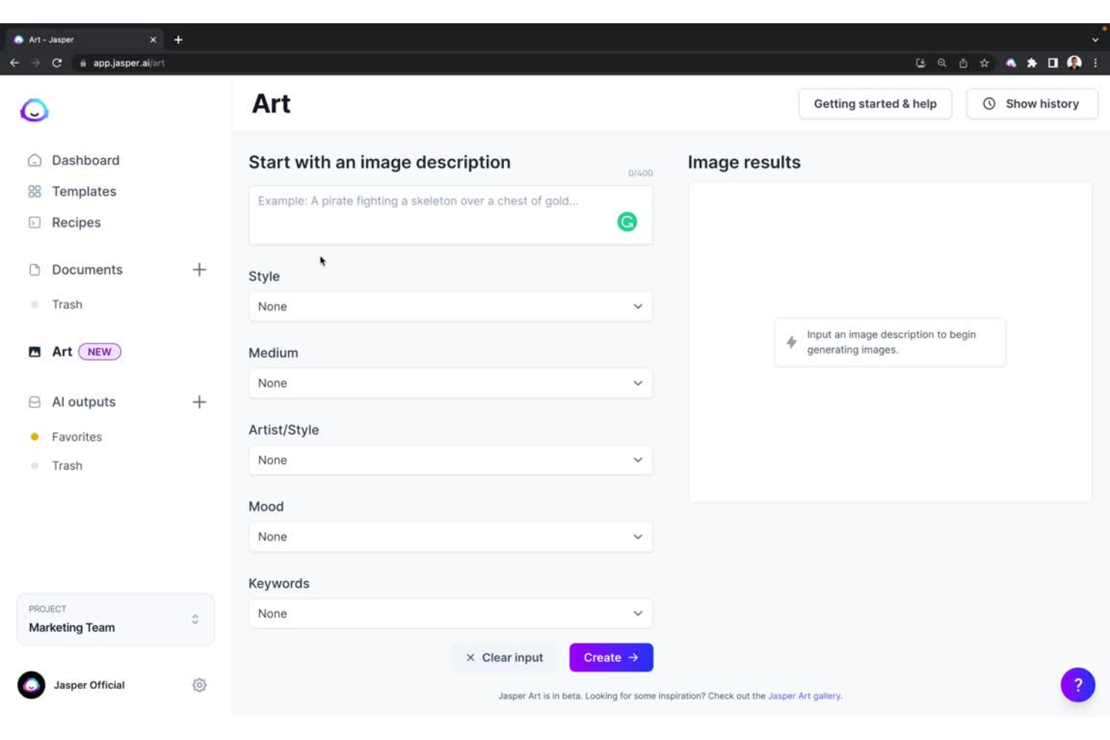Screen dimensions: 1110x740
Task: Click the Jasper logo in sidebar
Action: [34, 110]
